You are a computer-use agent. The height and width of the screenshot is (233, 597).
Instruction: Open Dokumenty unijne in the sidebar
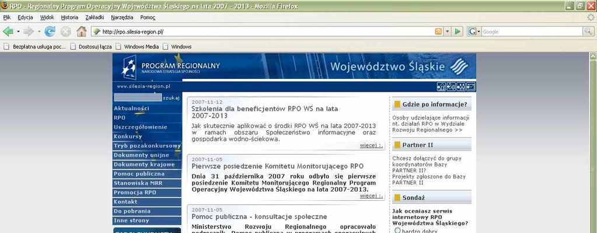point(147,155)
